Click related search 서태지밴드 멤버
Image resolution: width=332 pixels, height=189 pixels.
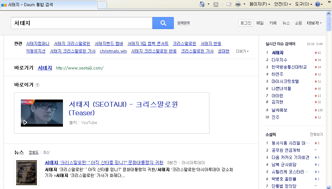tap(109, 44)
